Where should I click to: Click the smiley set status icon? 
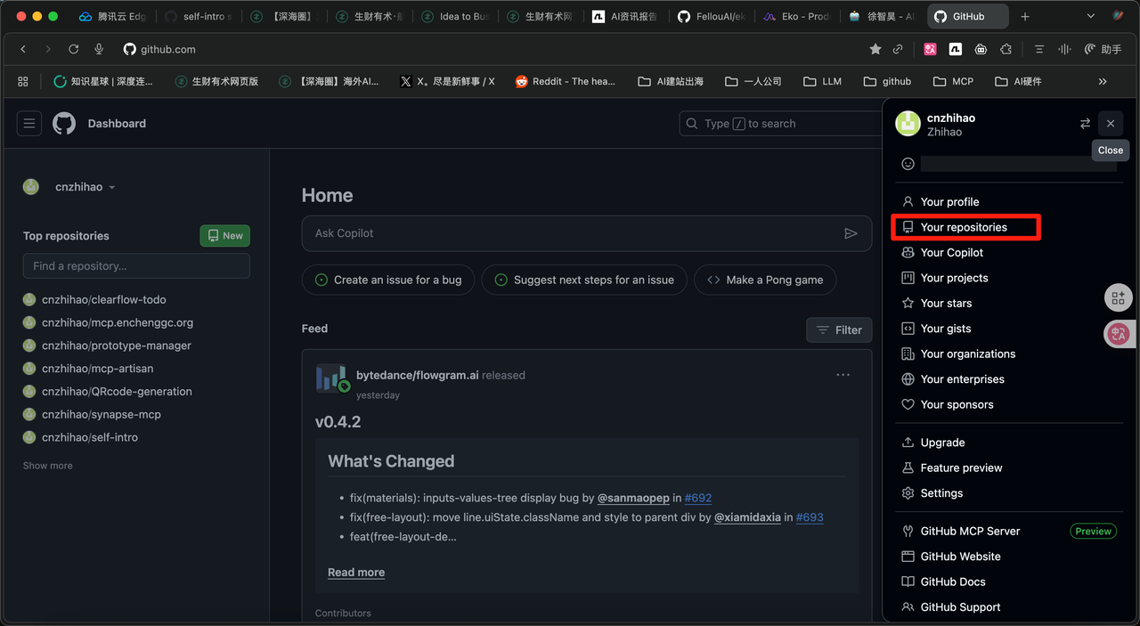pos(908,164)
